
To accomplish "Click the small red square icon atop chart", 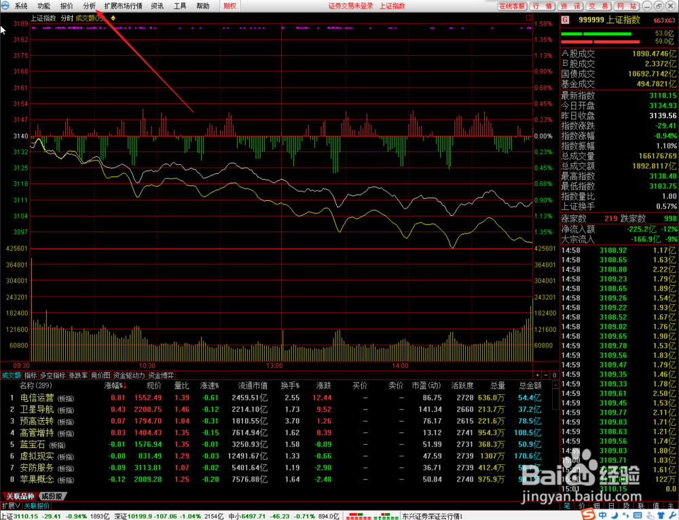I will coord(529,18).
